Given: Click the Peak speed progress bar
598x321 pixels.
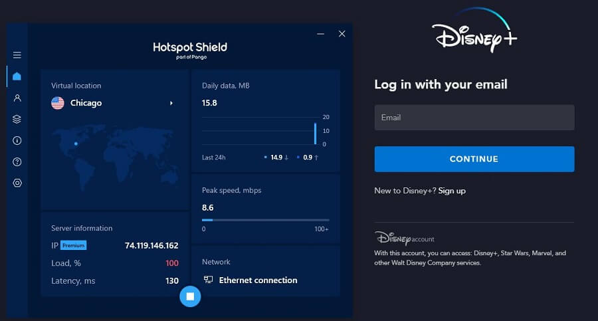Looking at the screenshot, I should click(265, 220).
